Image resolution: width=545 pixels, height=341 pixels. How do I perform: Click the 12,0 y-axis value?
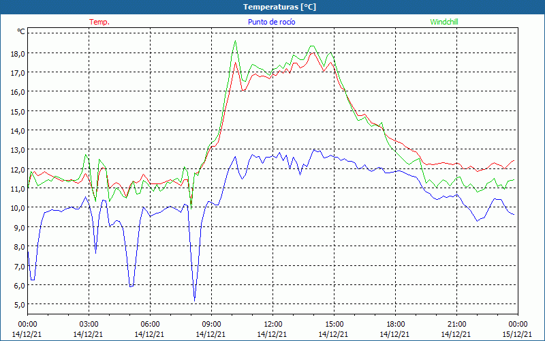coord(19,169)
